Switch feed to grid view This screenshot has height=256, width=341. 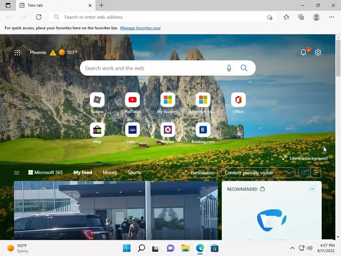[x=304, y=173]
